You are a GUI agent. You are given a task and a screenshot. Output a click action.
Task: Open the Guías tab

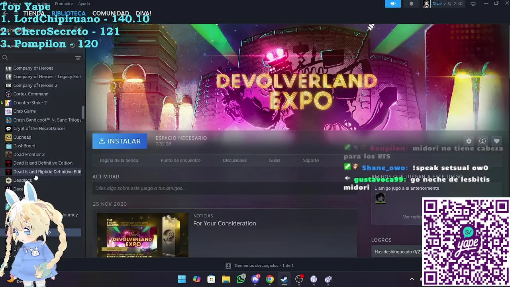pos(275,160)
